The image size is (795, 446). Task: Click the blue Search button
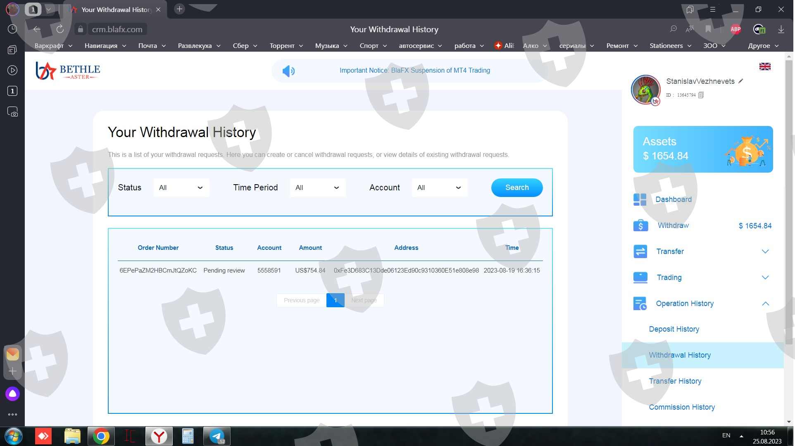pos(517,187)
